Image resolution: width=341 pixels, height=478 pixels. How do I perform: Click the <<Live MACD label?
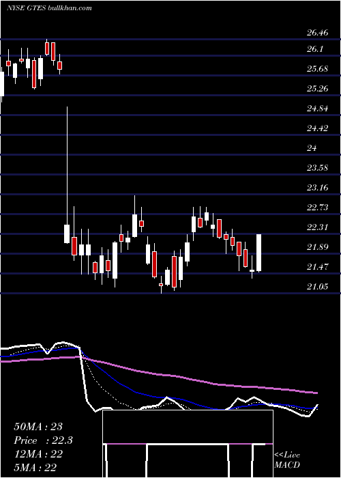coord(287,460)
